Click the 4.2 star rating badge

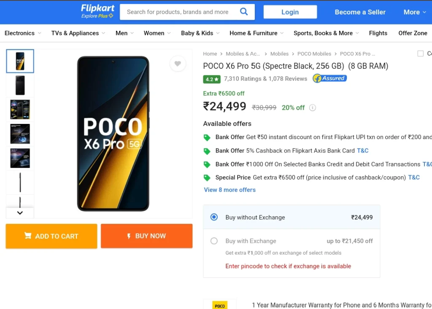[x=212, y=79]
